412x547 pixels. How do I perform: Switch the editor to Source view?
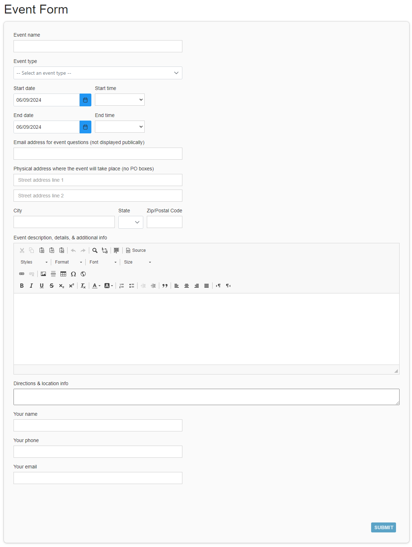[x=136, y=250]
